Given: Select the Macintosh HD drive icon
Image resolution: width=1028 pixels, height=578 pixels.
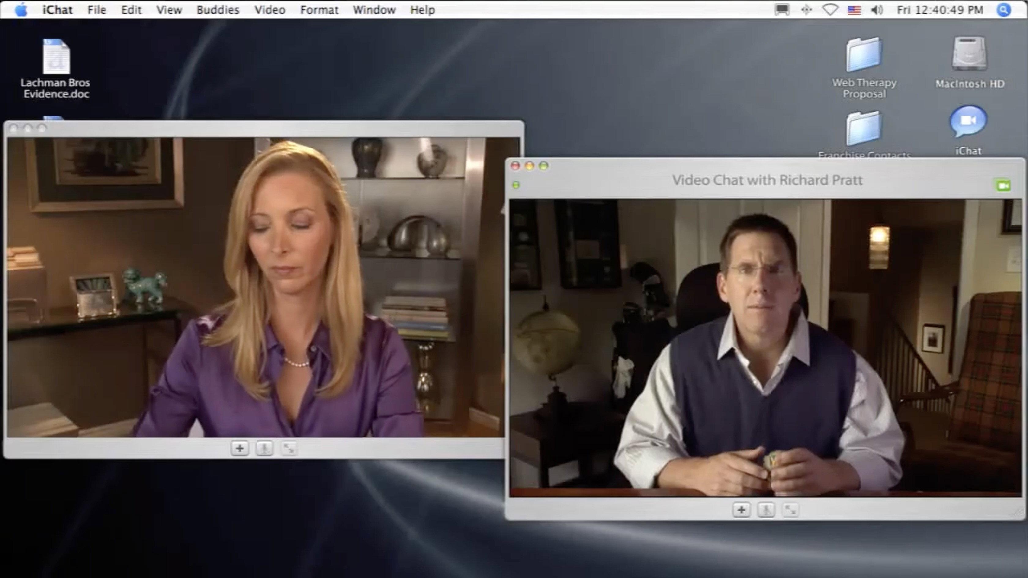Looking at the screenshot, I should click(970, 63).
